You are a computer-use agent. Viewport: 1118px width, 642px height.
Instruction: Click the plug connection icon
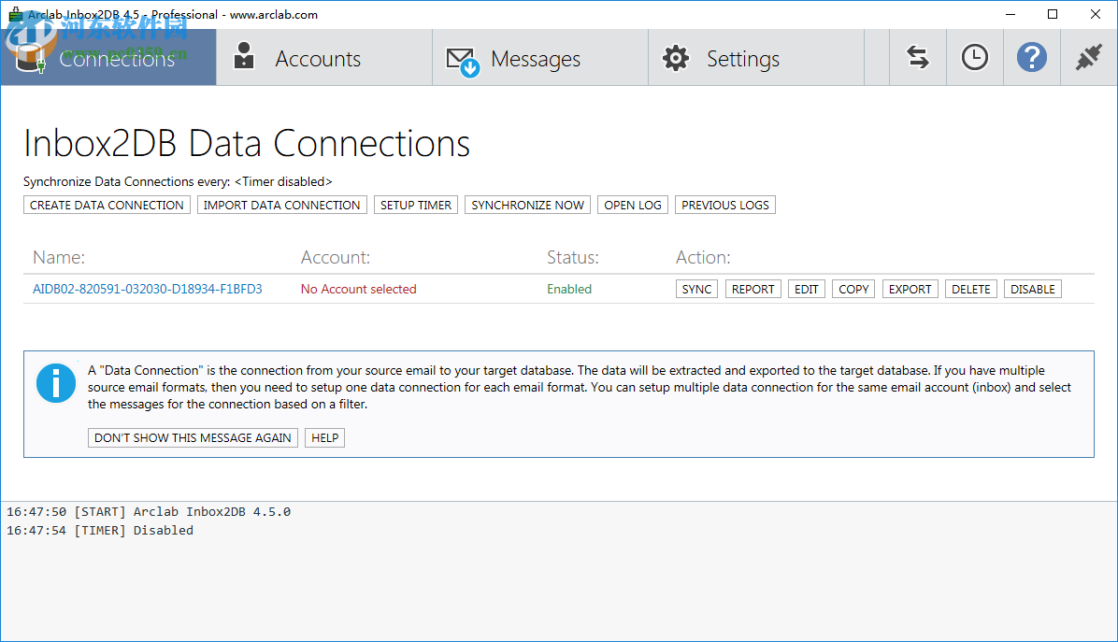[1088, 58]
